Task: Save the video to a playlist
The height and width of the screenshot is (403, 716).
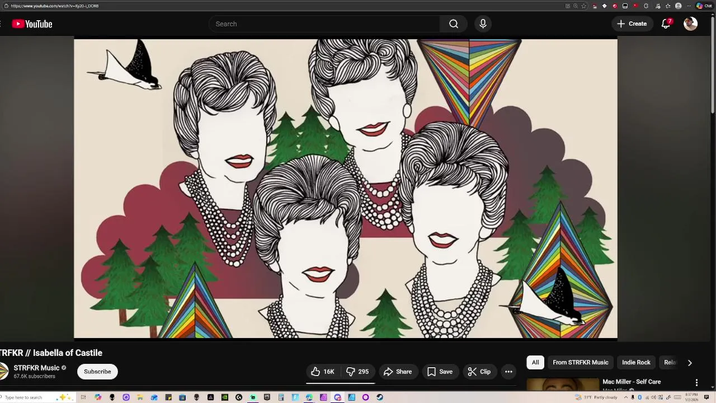Action: [x=440, y=372]
